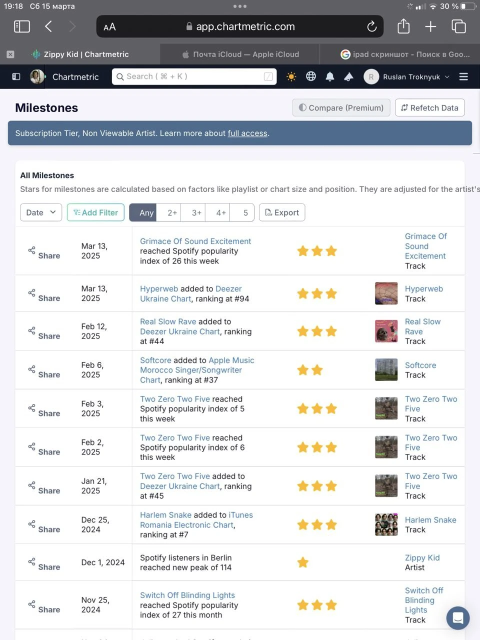Open Grimace Of Sound Excitement milestone link

click(x=195, y=241)
